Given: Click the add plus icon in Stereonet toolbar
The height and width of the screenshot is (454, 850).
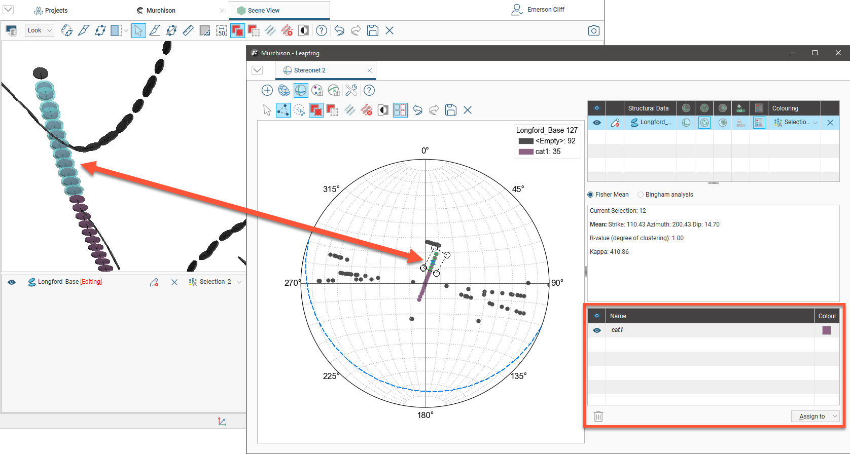Looking at the screenshot, I should (267, 90).
